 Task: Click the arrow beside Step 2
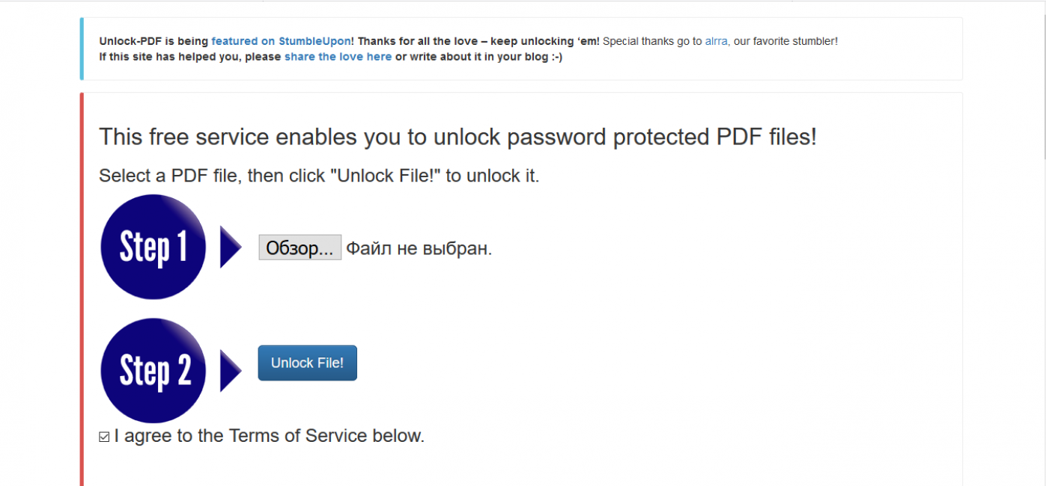tap(230, 370)
